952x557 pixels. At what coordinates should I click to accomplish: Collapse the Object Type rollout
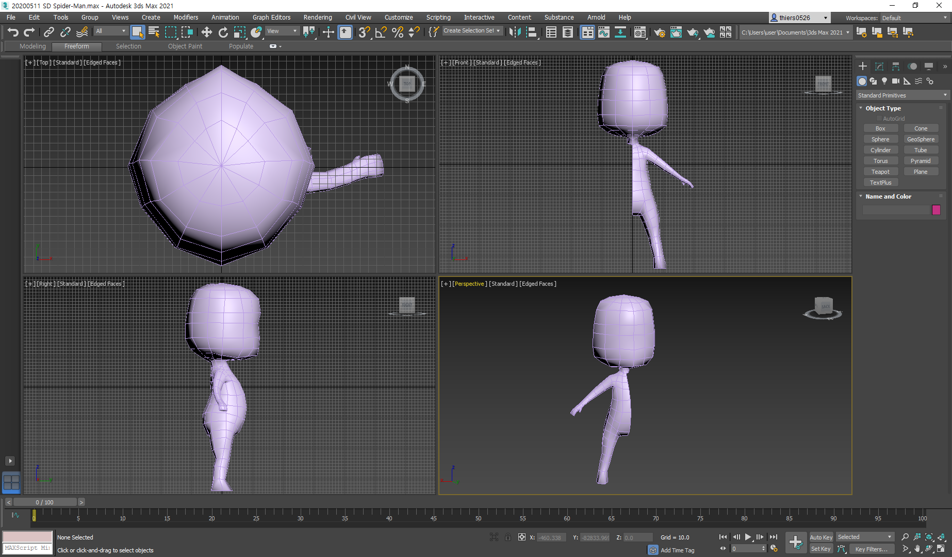coord(861,108)
